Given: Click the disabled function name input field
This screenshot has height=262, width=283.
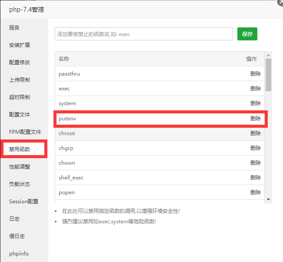Looking at the screenshot, I should [x=144, y=34].
